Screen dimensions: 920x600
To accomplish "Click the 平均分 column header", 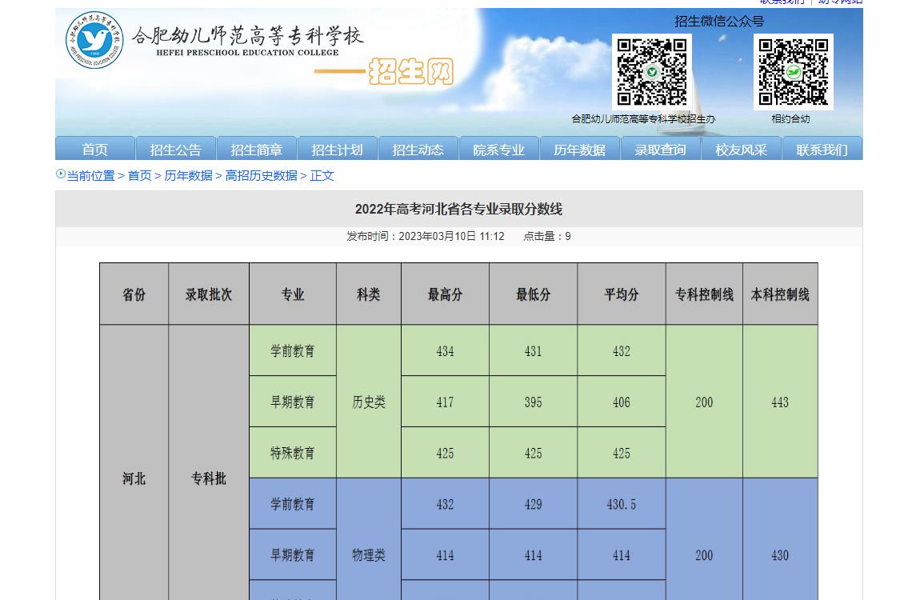I will [x=622, y=294].
